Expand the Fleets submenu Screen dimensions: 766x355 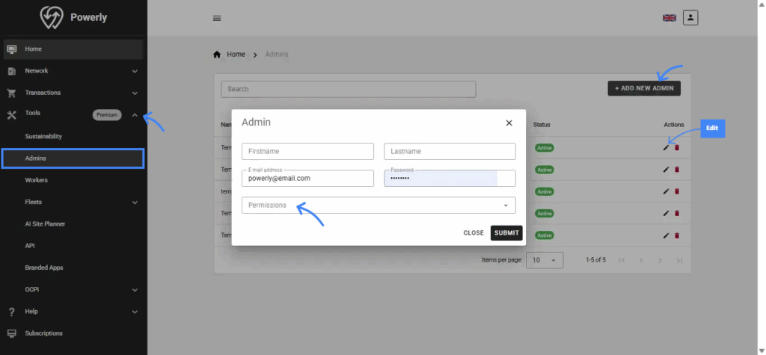pyautogui.click(x=135, y=202)
